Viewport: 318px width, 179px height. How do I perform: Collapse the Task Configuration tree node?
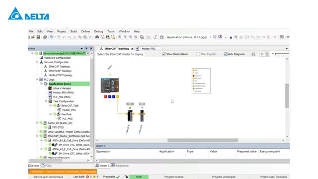point(46,101)
